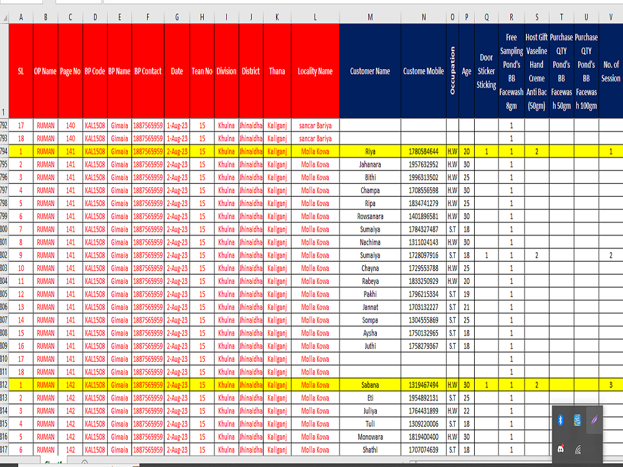
Task: Select the customer name cell 'Riya'
Action: [x=370, y=151]
